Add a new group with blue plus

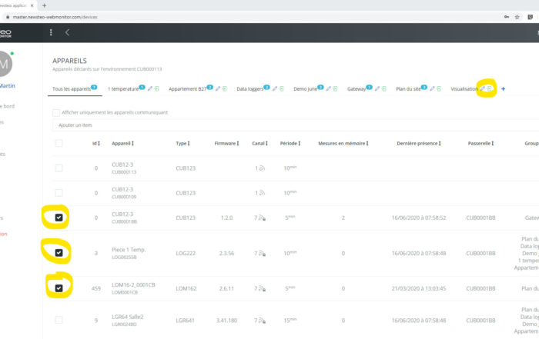click(x=504, y=89)
